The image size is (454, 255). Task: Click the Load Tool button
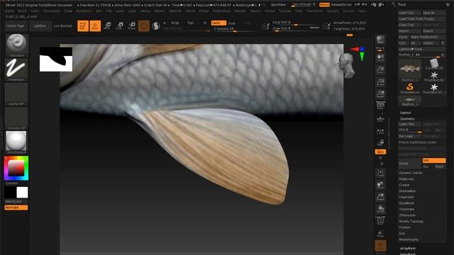(409, 13)
